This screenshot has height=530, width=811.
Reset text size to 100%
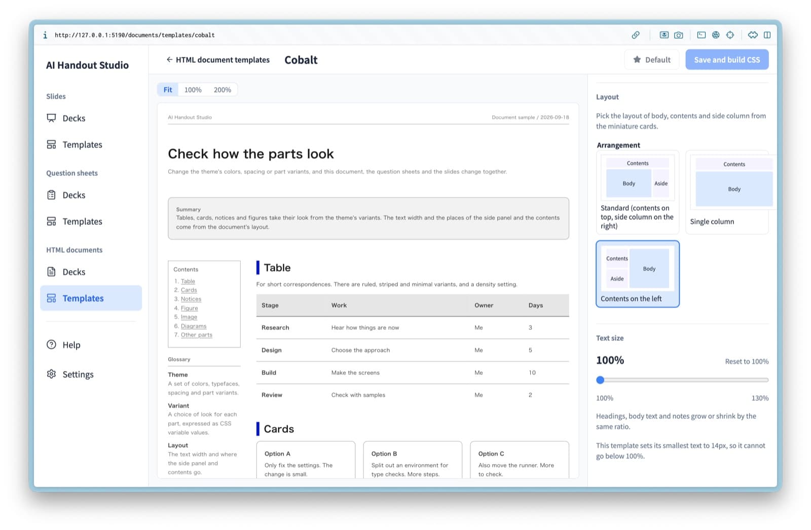click(747, 361)
